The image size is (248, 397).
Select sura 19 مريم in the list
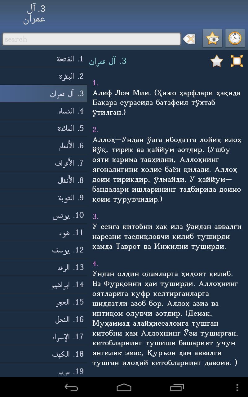(x=43, y=370)
